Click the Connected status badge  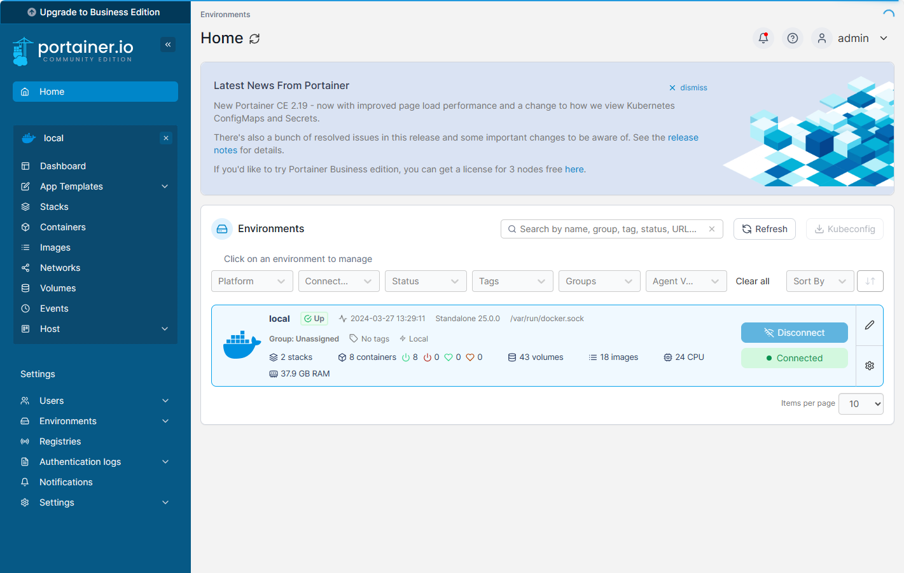pos(795,358)
